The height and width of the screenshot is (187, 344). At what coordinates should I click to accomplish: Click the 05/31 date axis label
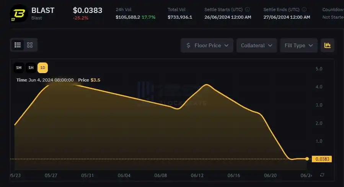coord(87,176)
